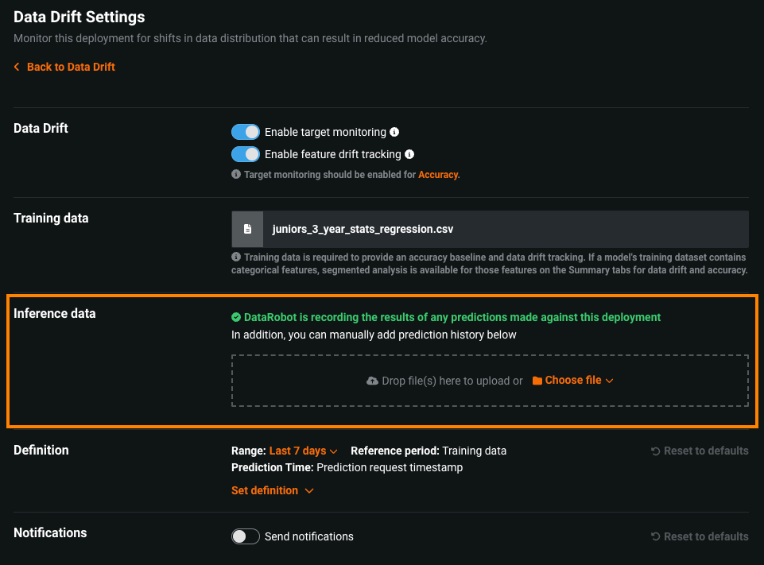
Task: Reset Definition settings to defaults
Action: pyautogui.click(x=700, y=451)
